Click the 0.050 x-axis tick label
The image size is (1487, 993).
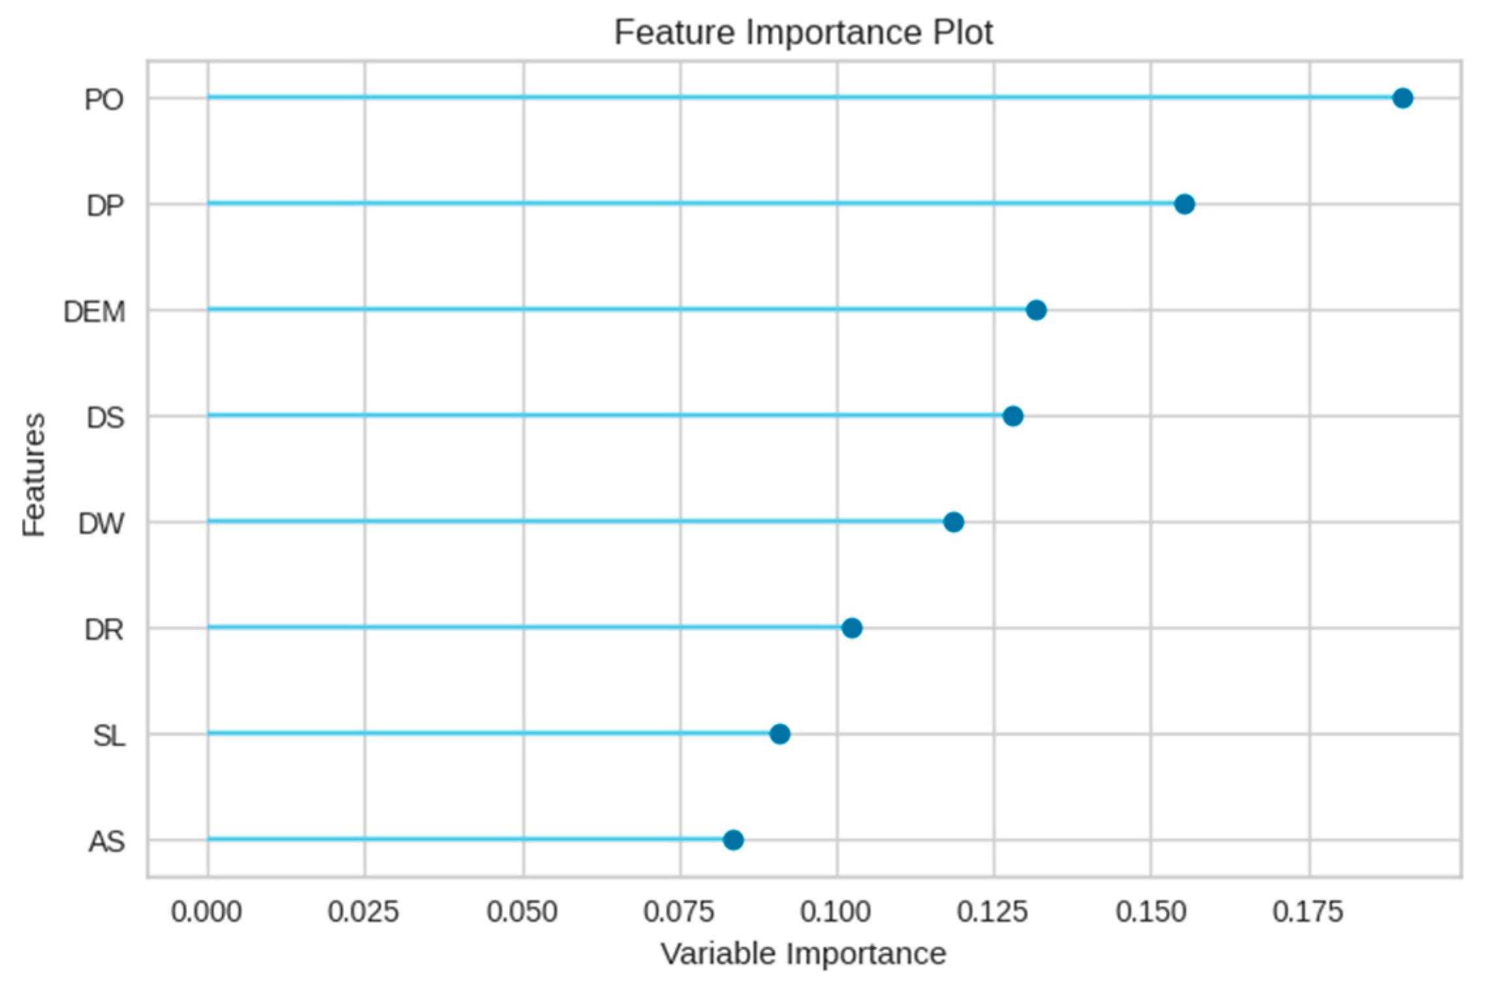coord(522,911)
